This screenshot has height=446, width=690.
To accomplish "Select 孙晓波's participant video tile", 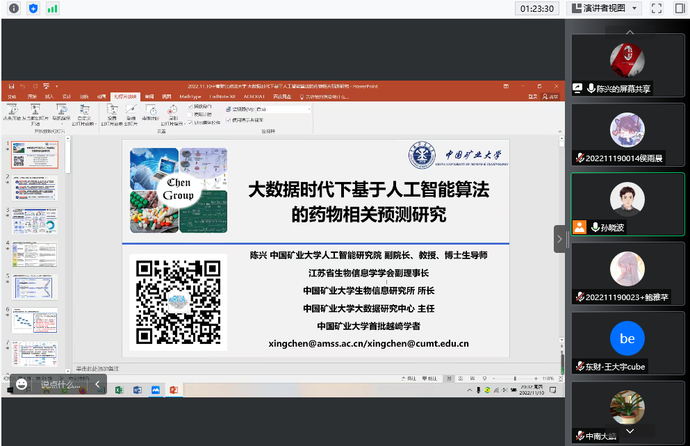I will pos(627,204).
